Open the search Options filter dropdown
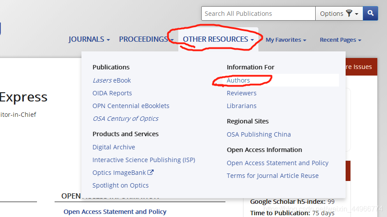 coord(339,13)
